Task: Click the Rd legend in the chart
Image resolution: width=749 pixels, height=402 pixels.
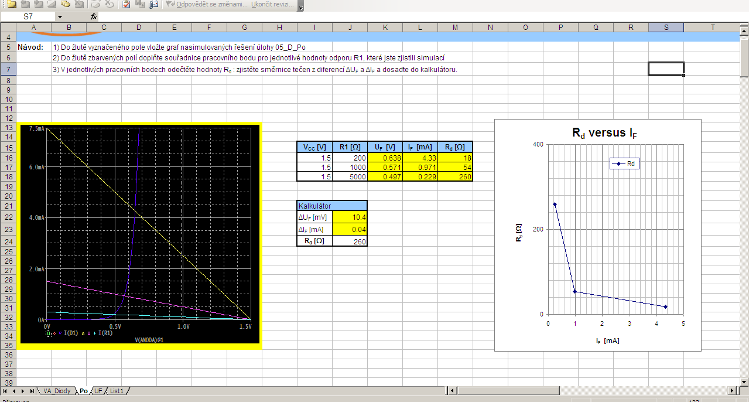Action: pos(624,164)
